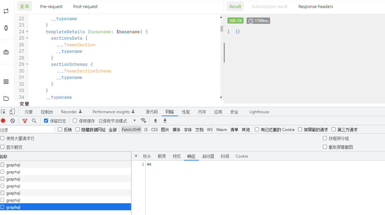Close the request details panel
The height and width of the screenshot is (215, 385).
[x=136, y=156]
